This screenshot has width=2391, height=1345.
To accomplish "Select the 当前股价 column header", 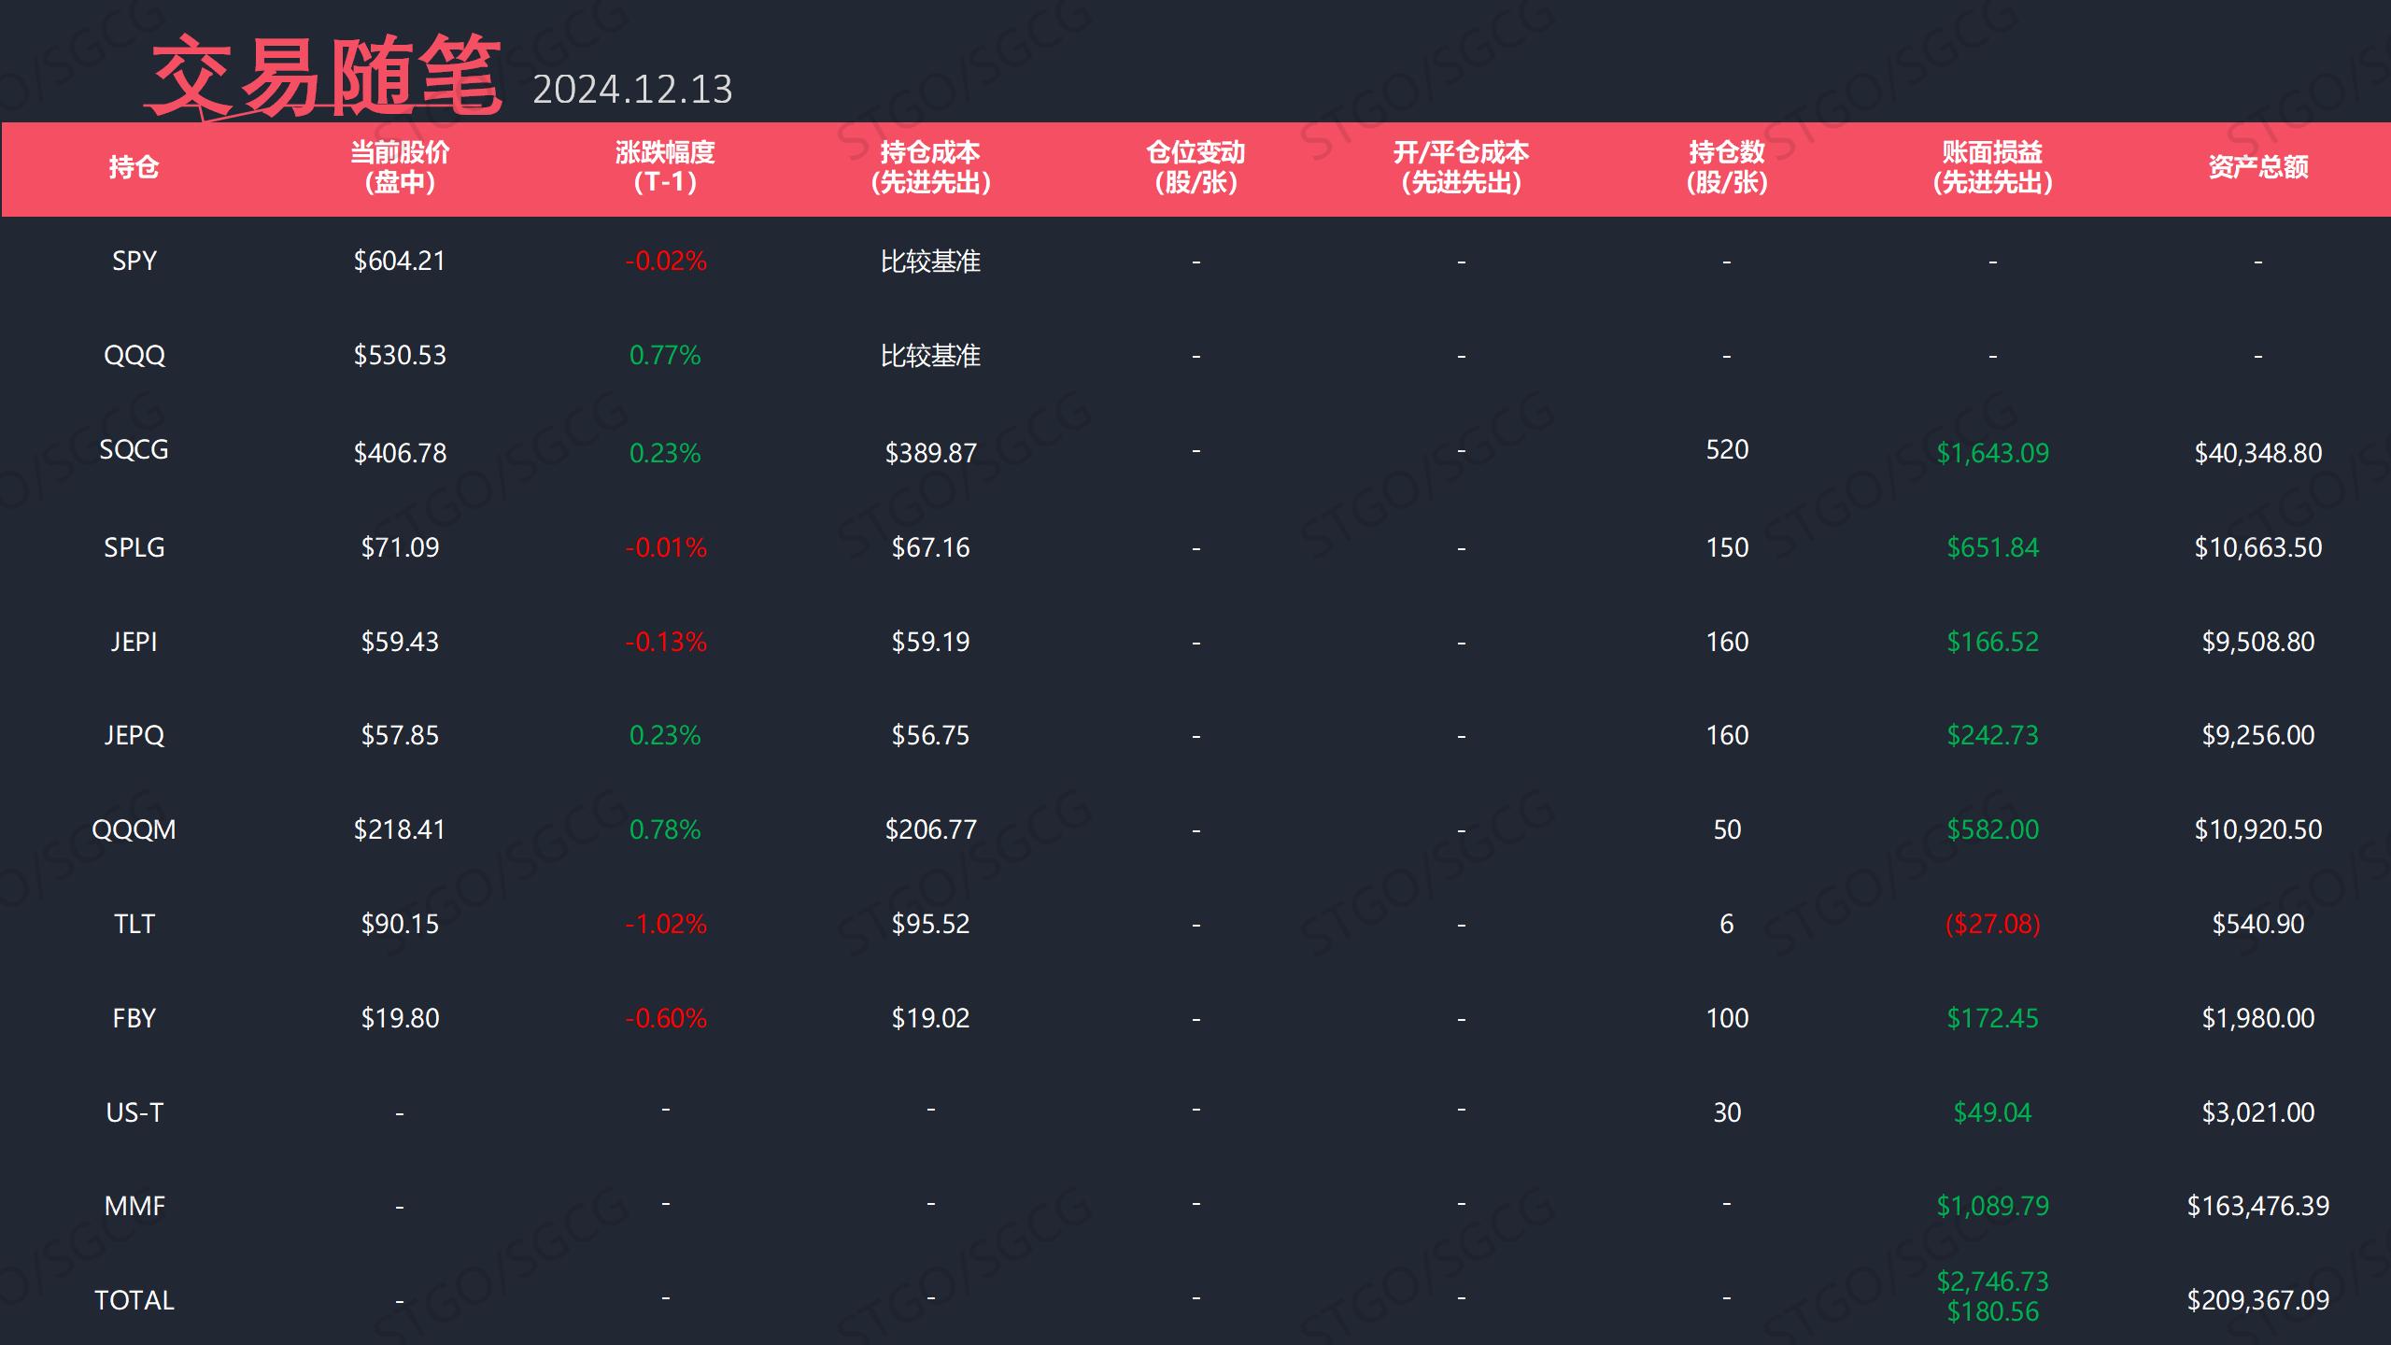I will [400, 167].
